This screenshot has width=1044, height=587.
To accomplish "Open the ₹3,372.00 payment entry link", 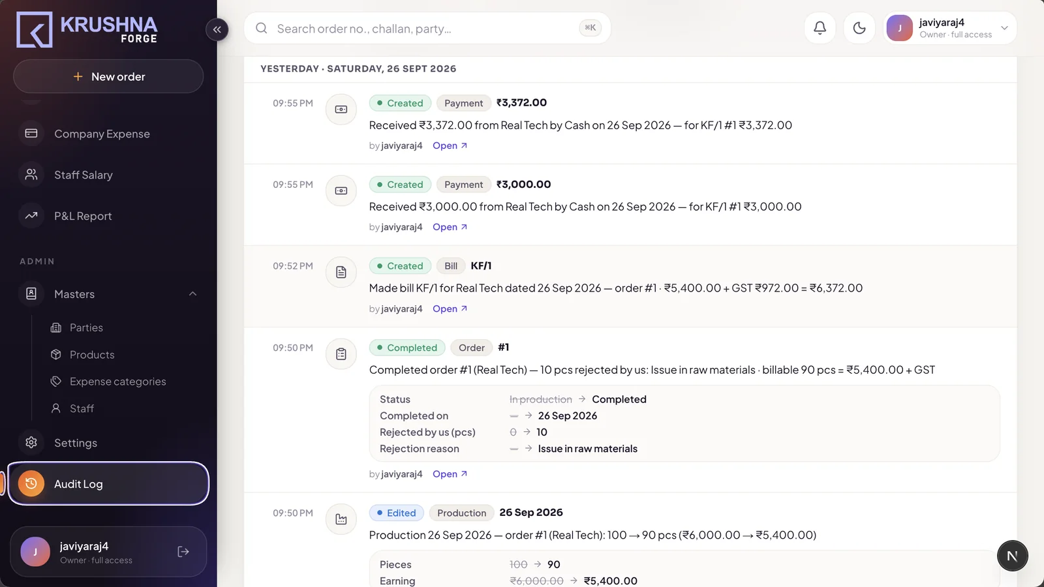I will (x=450, y=145).
